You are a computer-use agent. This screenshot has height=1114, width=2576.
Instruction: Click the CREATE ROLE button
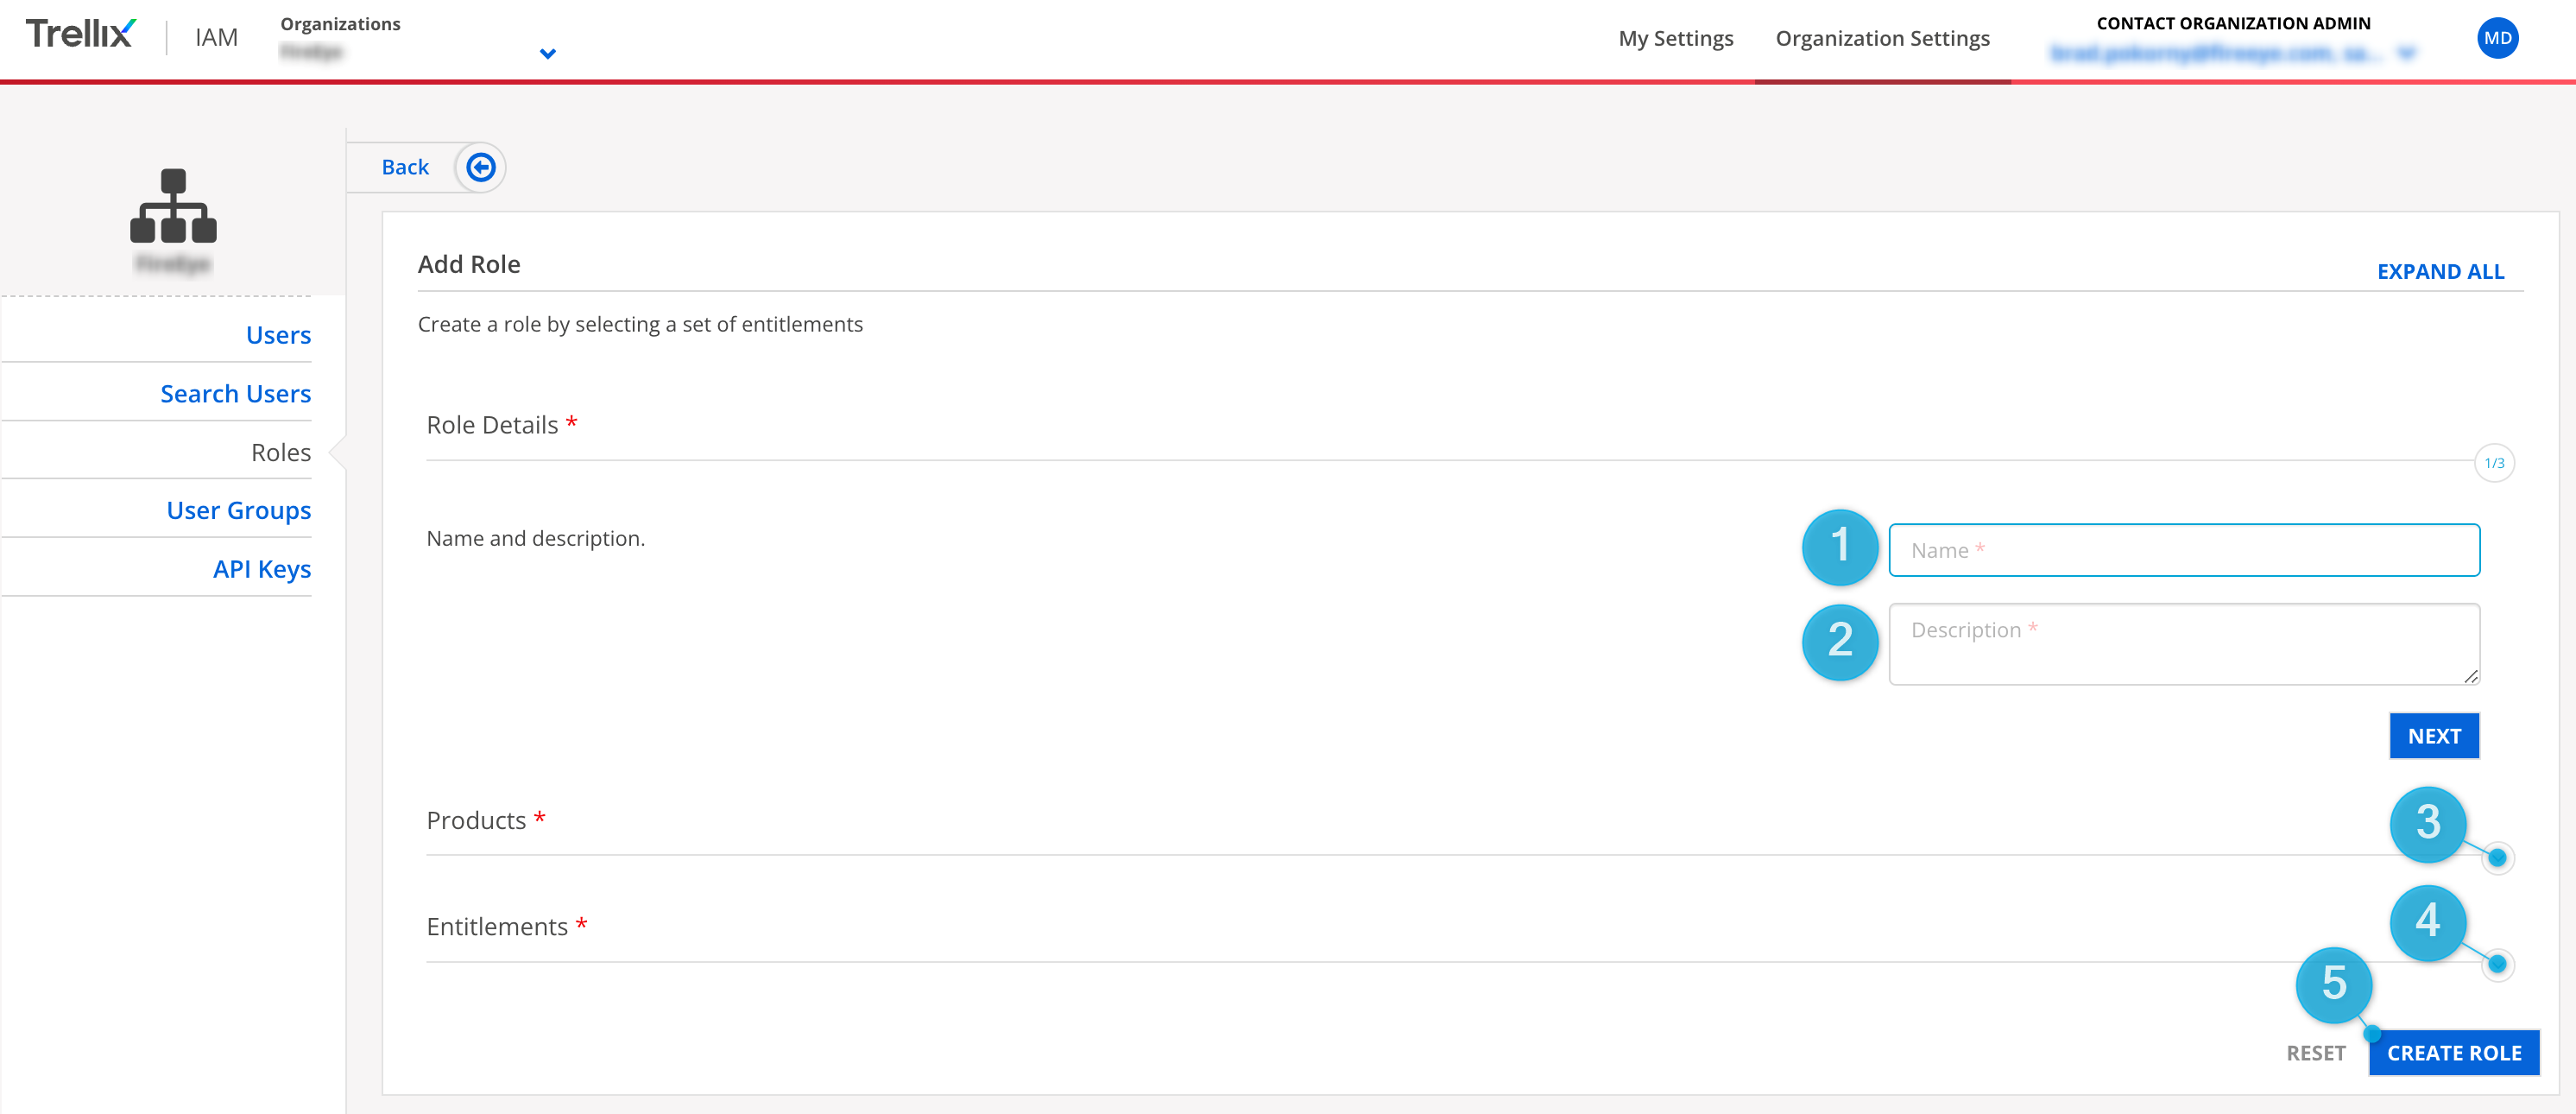pyautogui.click(x=2454, y=1052)
